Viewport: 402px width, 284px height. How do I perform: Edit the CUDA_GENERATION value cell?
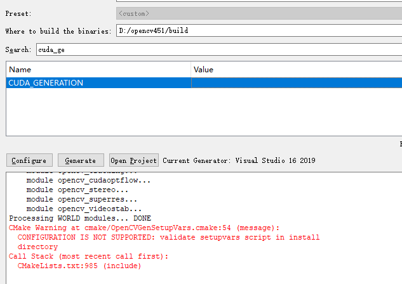297,82
